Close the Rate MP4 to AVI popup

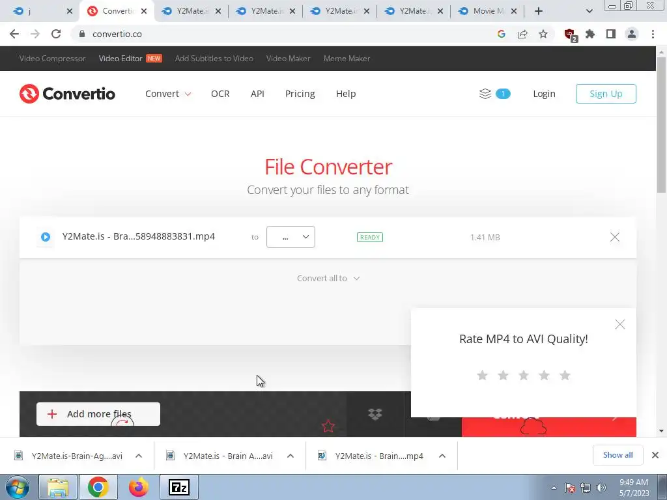tap(620, 324)
